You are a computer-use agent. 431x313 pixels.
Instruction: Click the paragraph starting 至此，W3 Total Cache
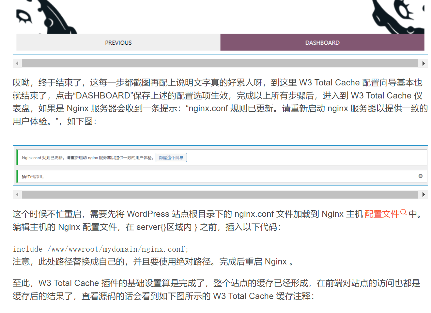(216, 290)
